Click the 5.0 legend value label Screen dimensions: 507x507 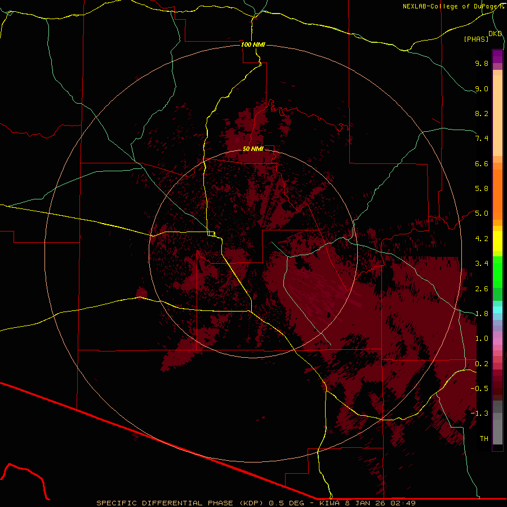[482, 214]
